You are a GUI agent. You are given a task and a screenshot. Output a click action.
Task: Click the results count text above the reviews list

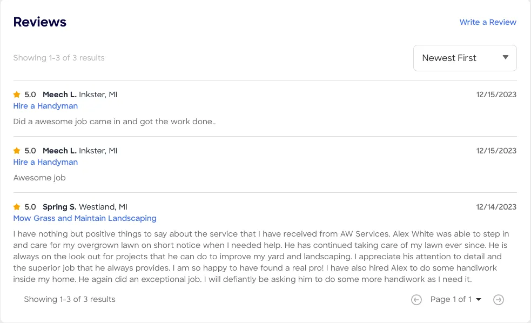click(59, 58)
